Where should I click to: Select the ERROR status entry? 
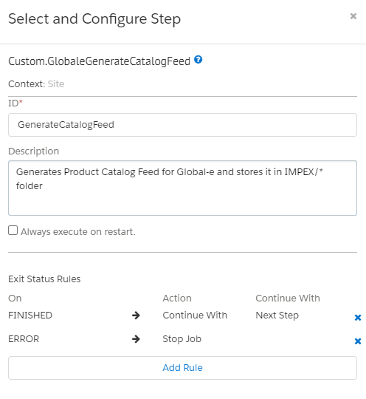pos(24,339)
